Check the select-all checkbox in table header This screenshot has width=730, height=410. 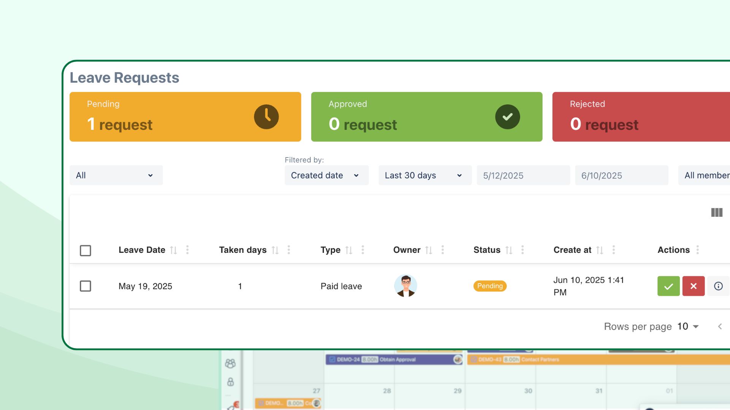tap(85, 250)
